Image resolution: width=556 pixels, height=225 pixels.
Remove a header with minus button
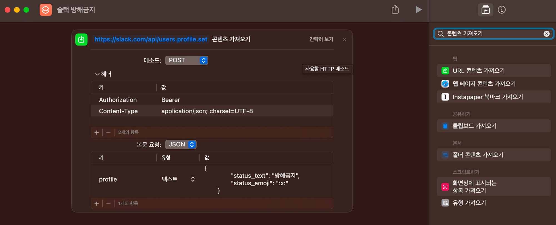point(108,133)
